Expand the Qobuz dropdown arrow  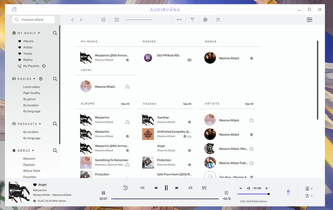coord(33,151)
